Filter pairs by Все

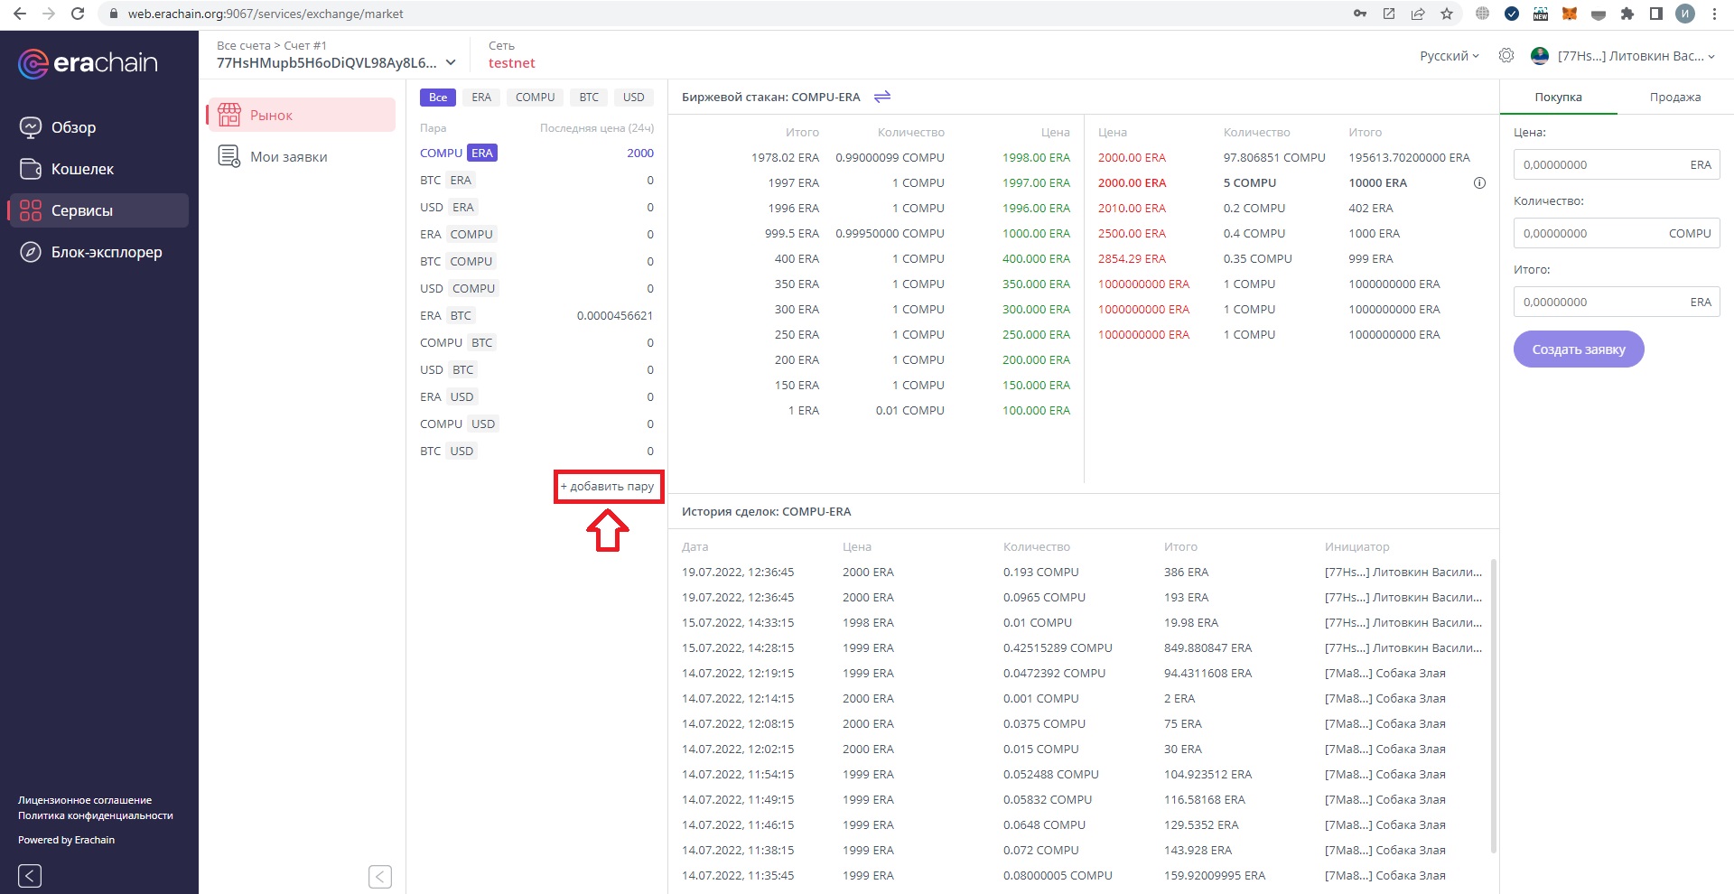point(438,98)
